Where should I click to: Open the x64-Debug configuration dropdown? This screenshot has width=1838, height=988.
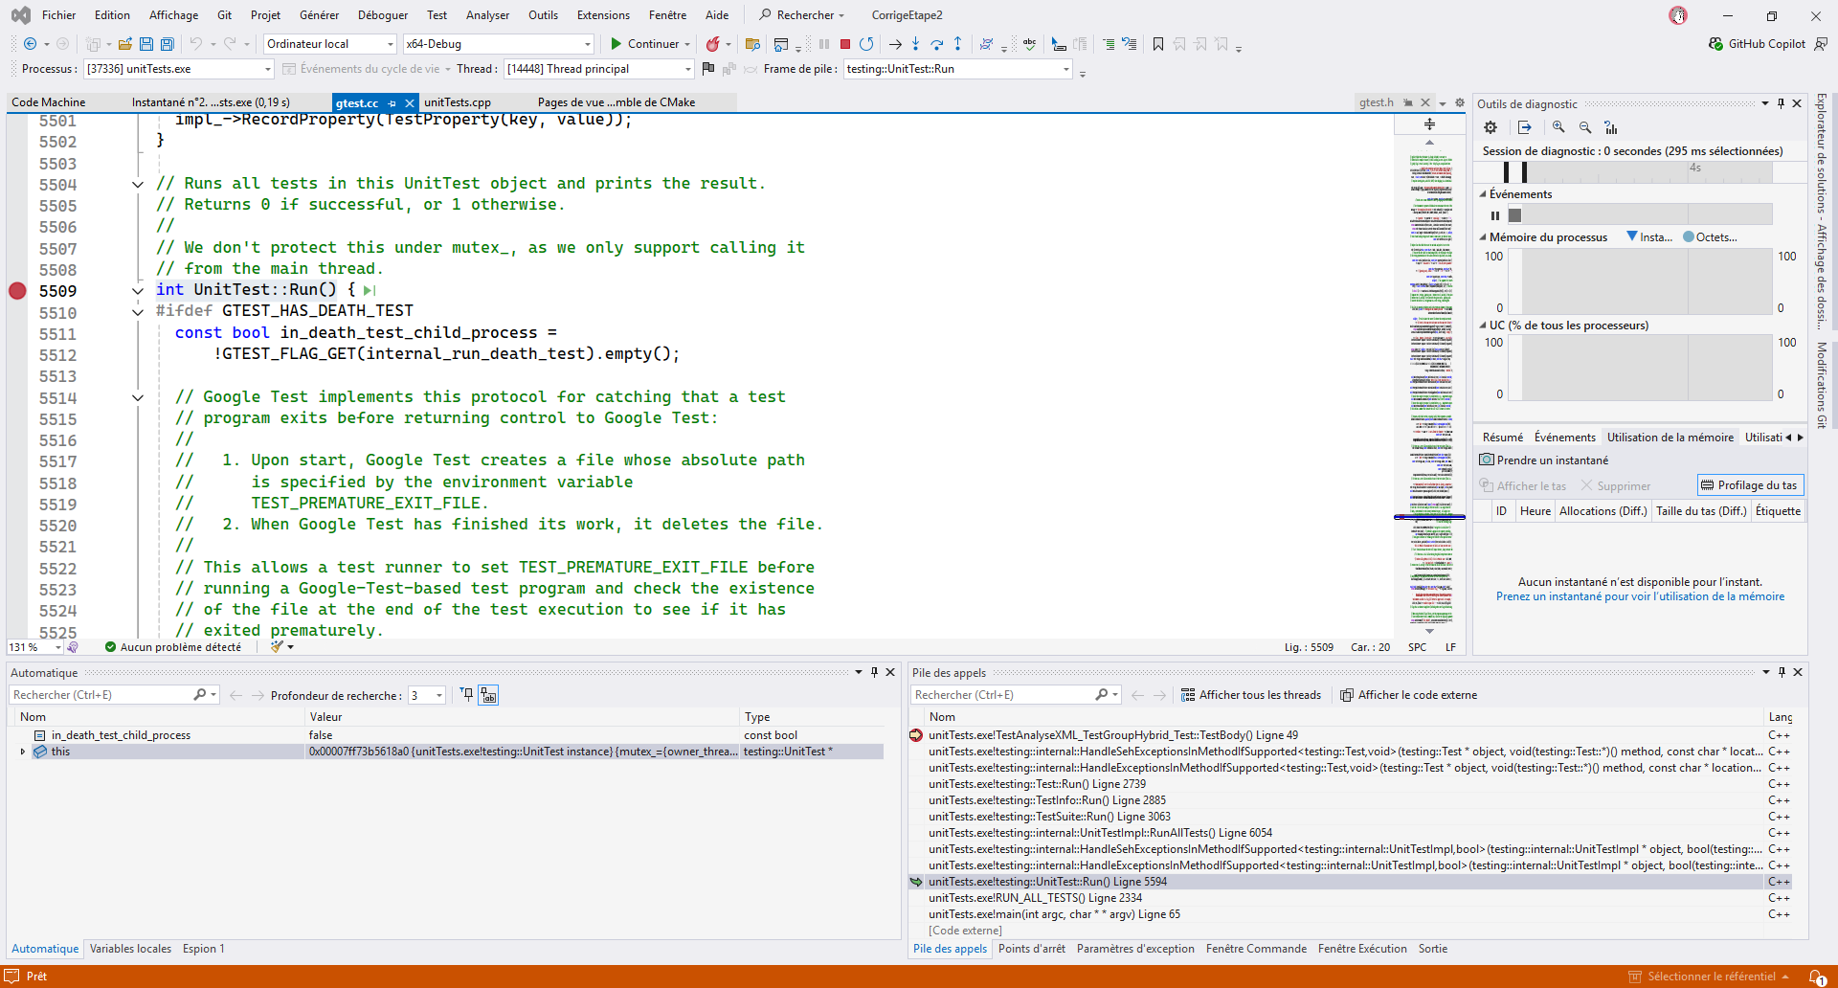tap(498, 44)
